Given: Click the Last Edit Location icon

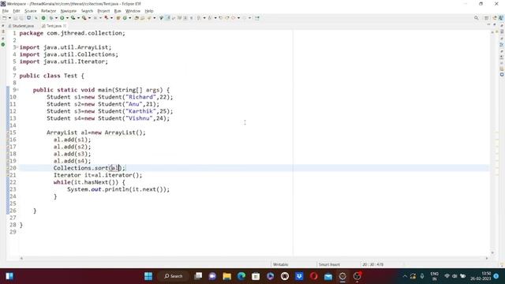Looking at the screenshot, I should 221,18.
